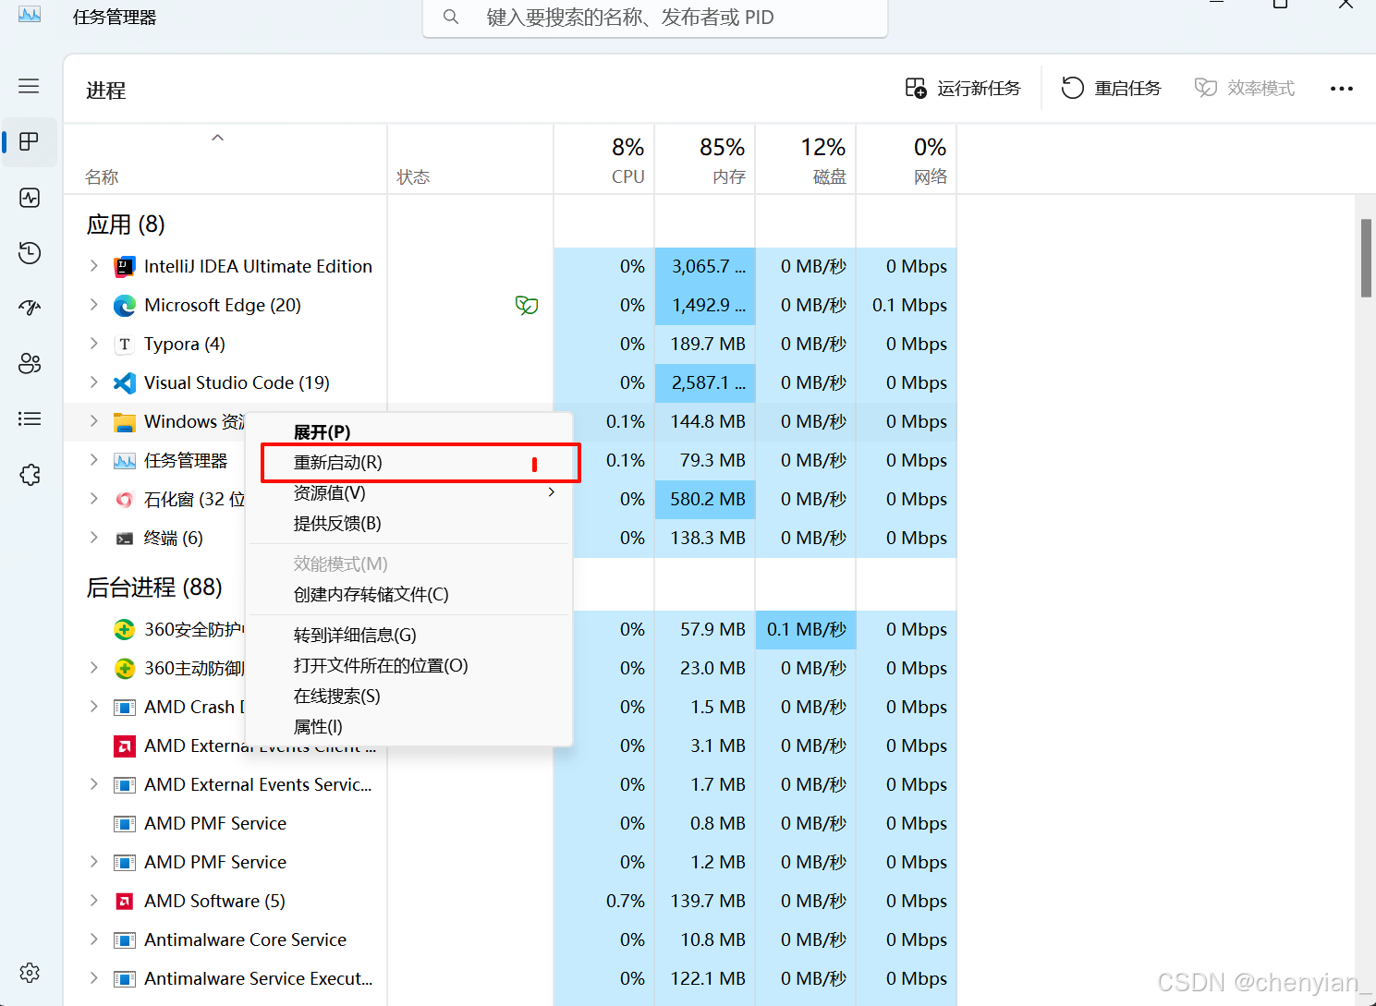Focus the search name or PID field
Screen dimensions: 1376x1006
655,18
